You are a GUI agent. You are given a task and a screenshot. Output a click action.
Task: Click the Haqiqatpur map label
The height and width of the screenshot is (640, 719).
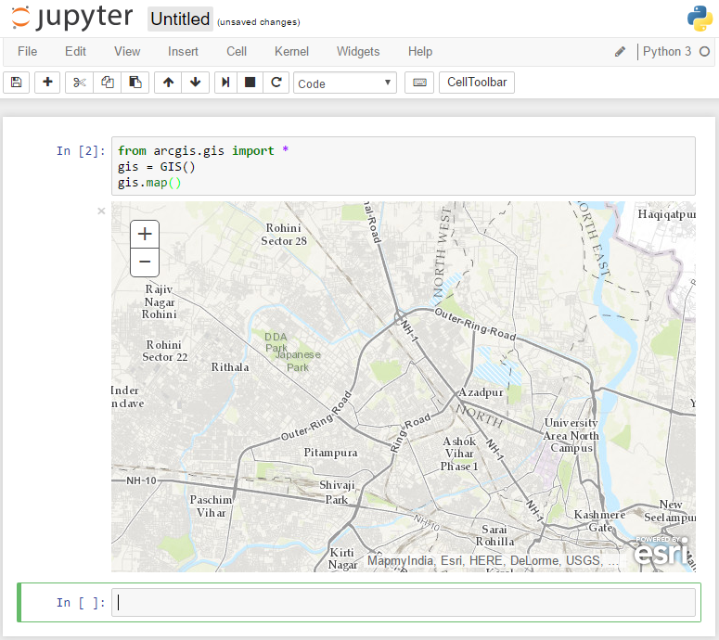[x=666, y=214]
